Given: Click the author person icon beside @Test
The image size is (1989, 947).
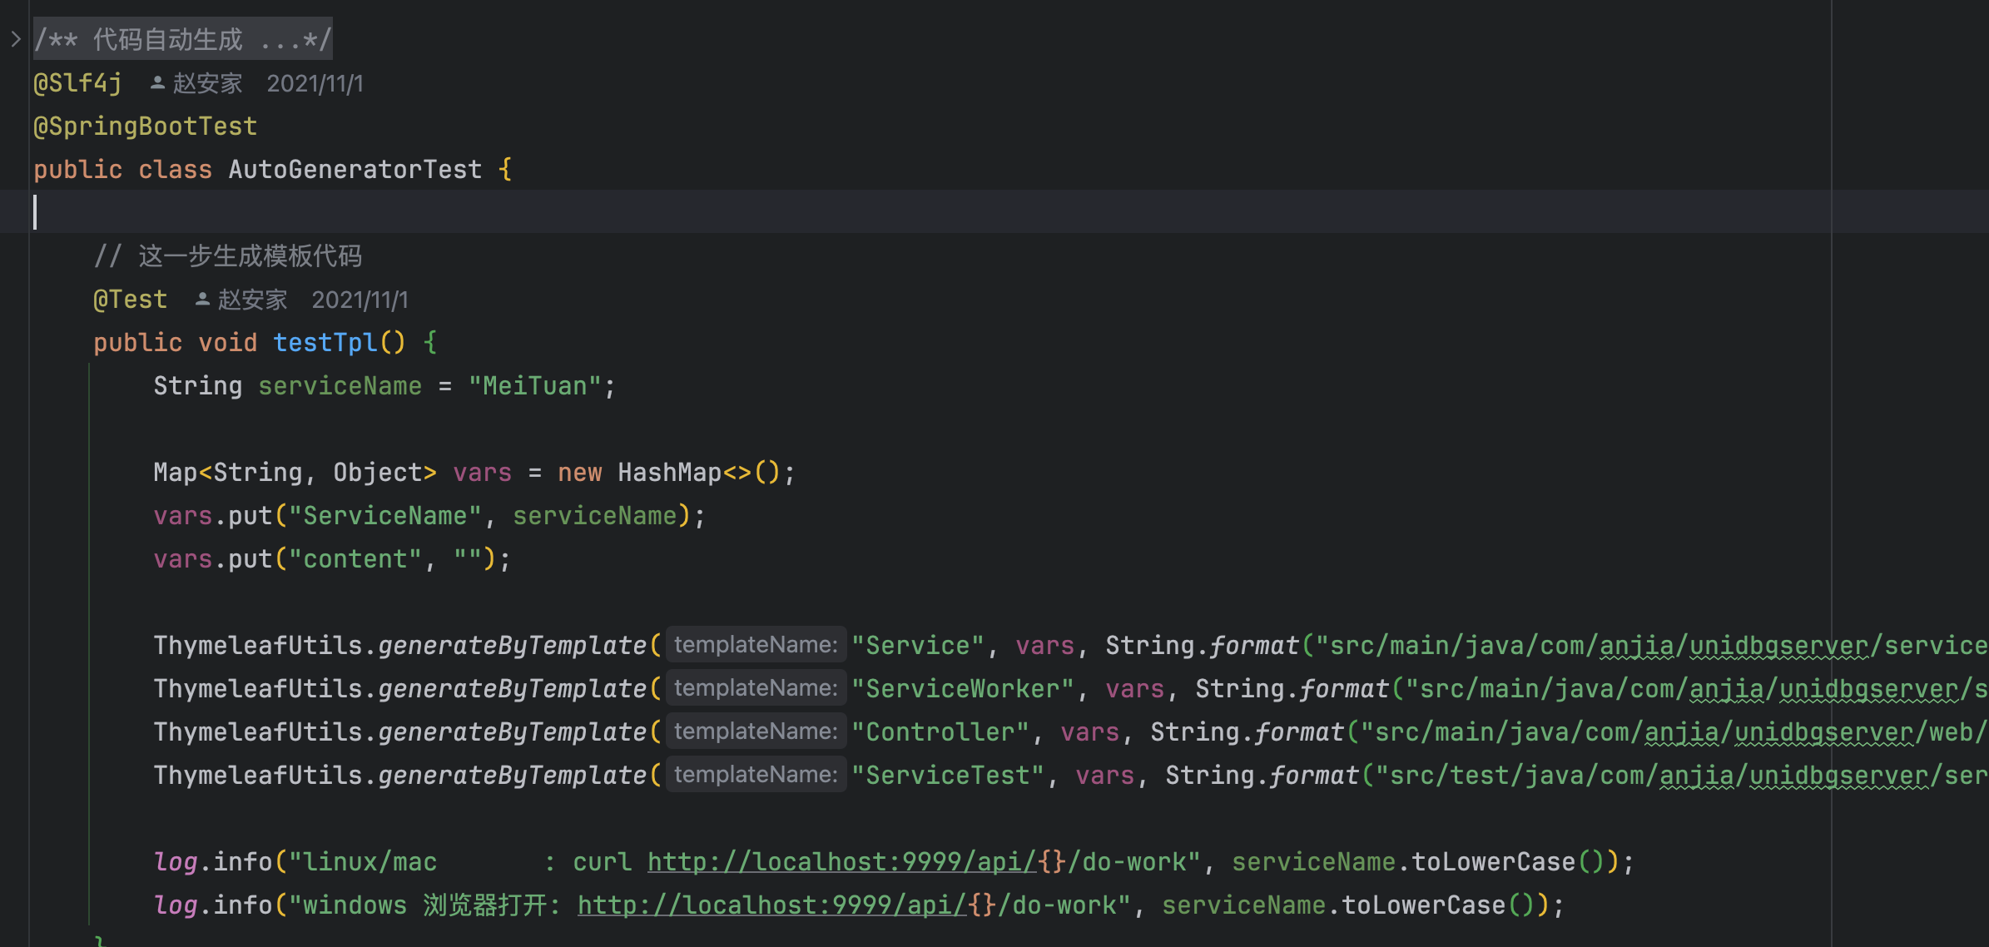Looking at the screenshot, I should (x=202, y=300).
